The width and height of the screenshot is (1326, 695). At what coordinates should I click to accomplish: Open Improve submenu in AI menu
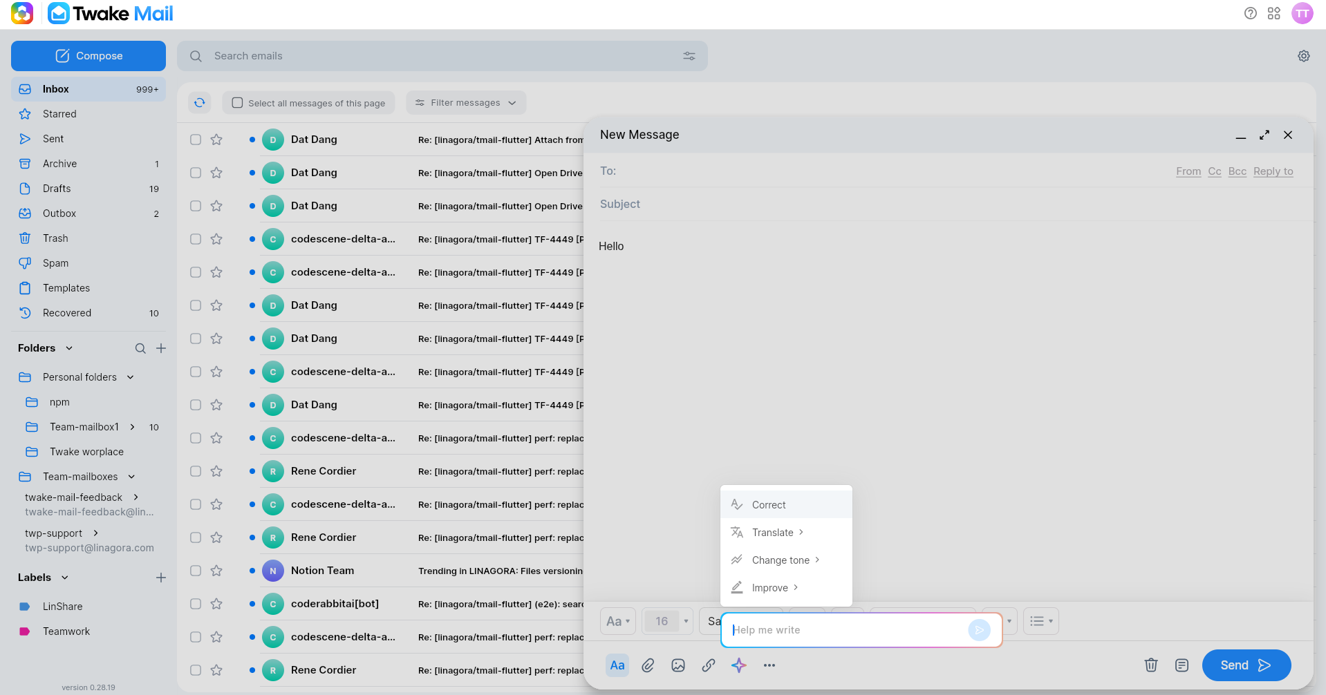point(786,588)
